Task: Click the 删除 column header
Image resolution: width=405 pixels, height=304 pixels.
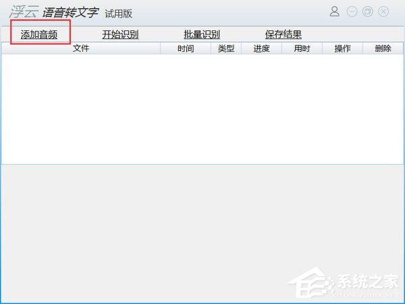Action: pyautogui.click(x=383, y=49)
